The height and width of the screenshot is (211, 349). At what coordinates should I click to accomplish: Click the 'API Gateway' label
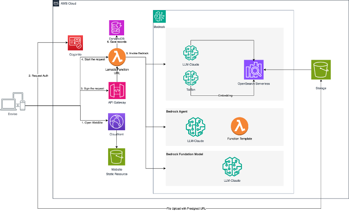(117, 102)
